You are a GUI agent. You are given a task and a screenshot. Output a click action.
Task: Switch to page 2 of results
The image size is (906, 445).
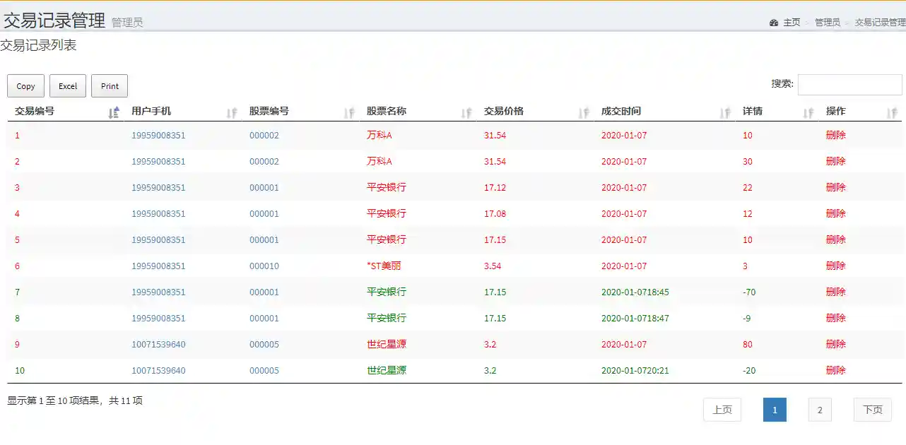pos(820,410)
